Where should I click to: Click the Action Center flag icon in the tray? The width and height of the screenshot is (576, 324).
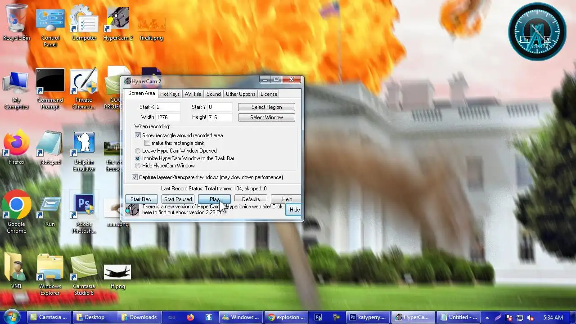click(x=509, y=318)
